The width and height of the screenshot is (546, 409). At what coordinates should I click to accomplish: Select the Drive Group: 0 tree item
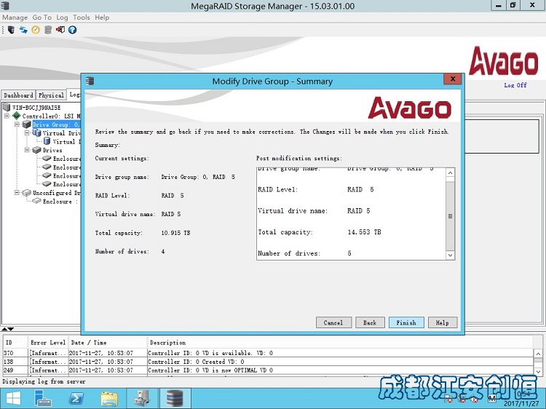56,124
